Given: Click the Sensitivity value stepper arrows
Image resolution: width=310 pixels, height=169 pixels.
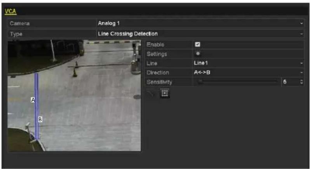Looking at the screenshot, I should pos(301,82).
